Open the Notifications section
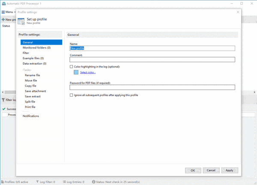The image size is (257, 185). point(31,116)
